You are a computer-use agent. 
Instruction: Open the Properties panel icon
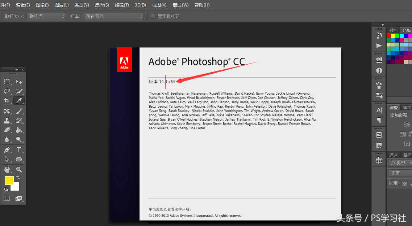(379, 60)
